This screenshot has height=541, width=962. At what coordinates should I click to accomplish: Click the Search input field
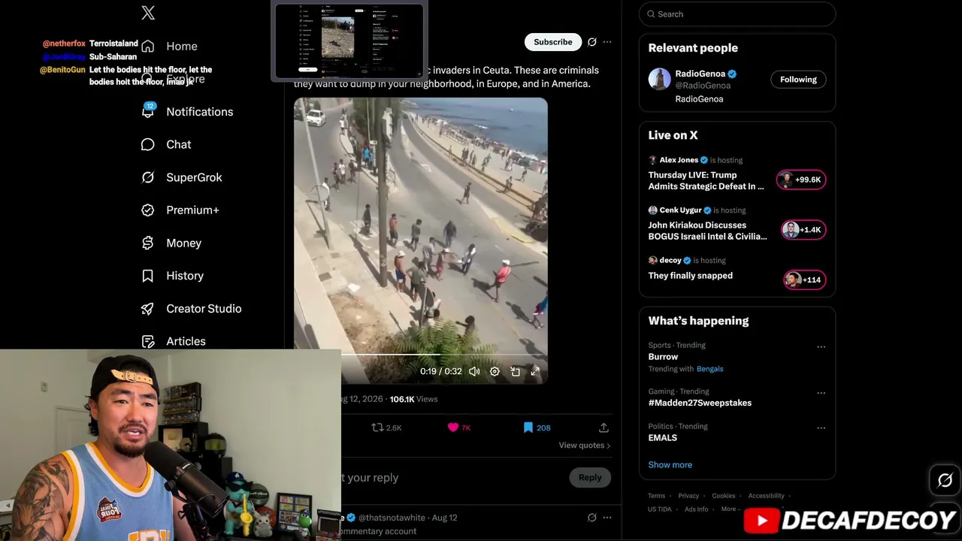(737, 14)
